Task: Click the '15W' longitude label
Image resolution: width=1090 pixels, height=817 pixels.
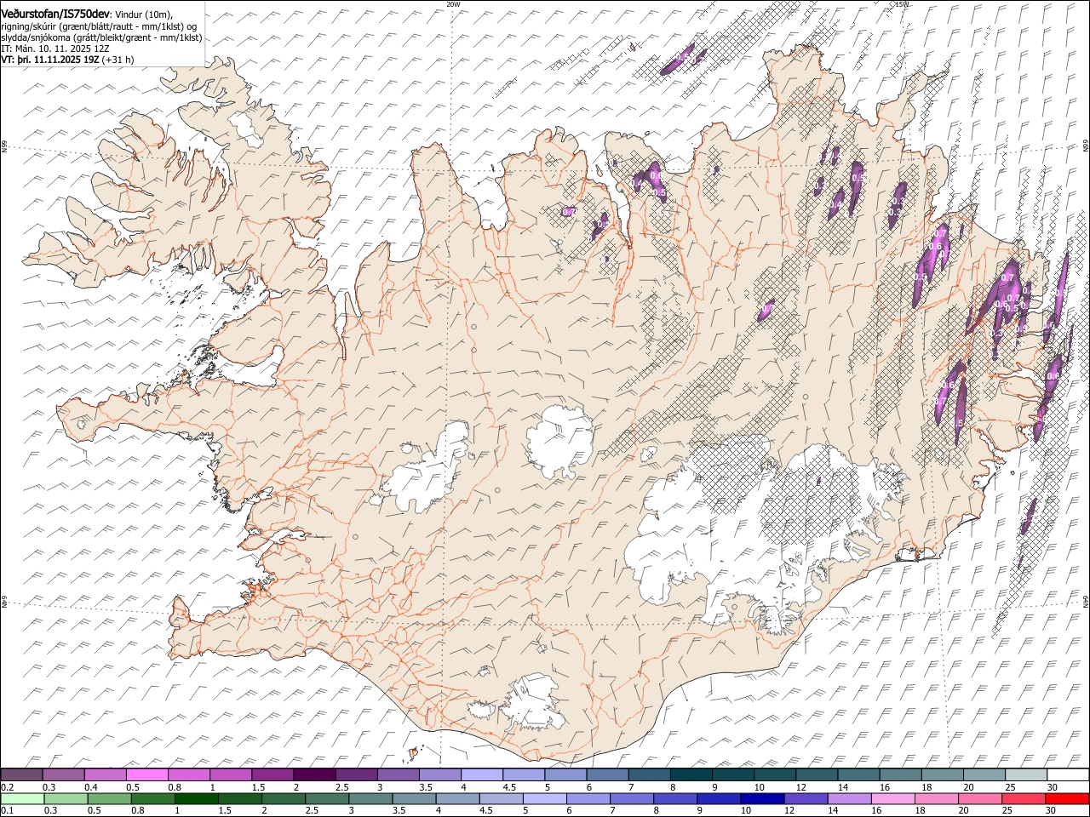Action: (902, 4)
